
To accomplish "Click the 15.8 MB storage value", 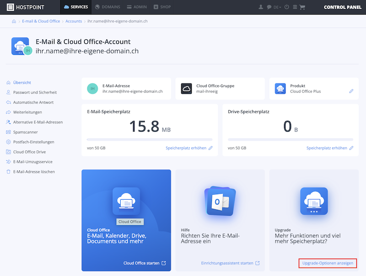I will [x=150, y=127].
